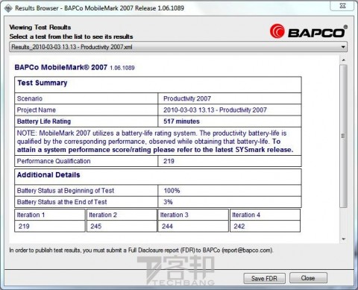Viewport: 358px width, 290px height.
Task: Click the 3% battery status value
Action: [x=168, y=202]
